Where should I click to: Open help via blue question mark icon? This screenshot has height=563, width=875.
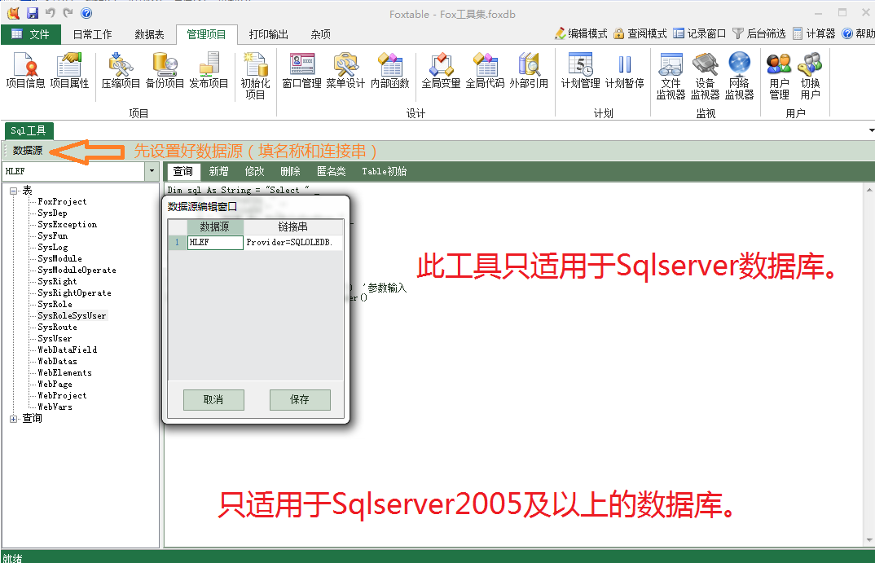(x=86, y=13)
